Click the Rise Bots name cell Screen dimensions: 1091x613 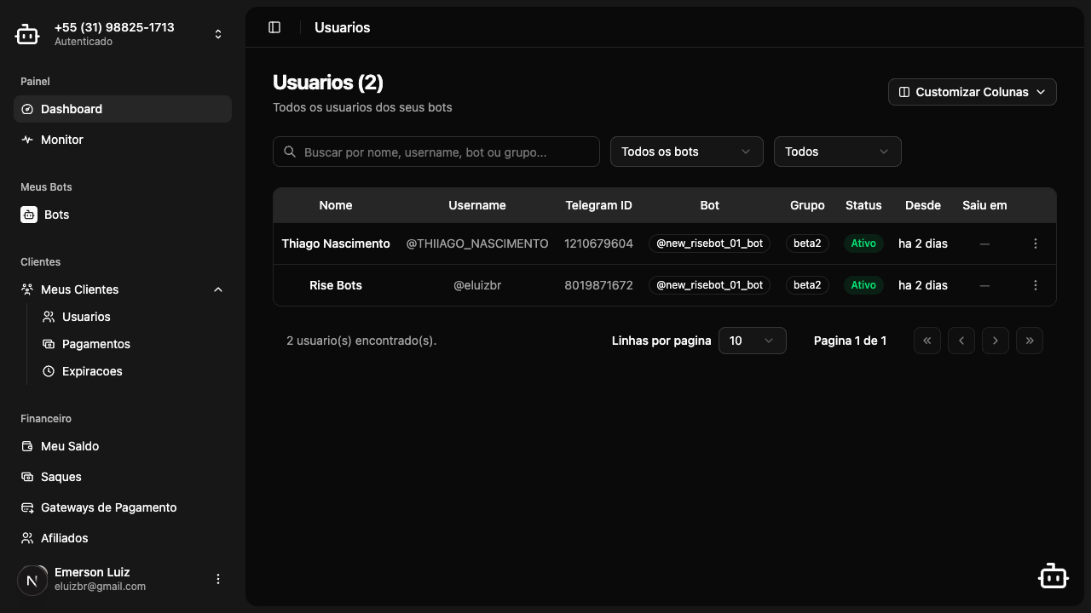pos(336,285)
